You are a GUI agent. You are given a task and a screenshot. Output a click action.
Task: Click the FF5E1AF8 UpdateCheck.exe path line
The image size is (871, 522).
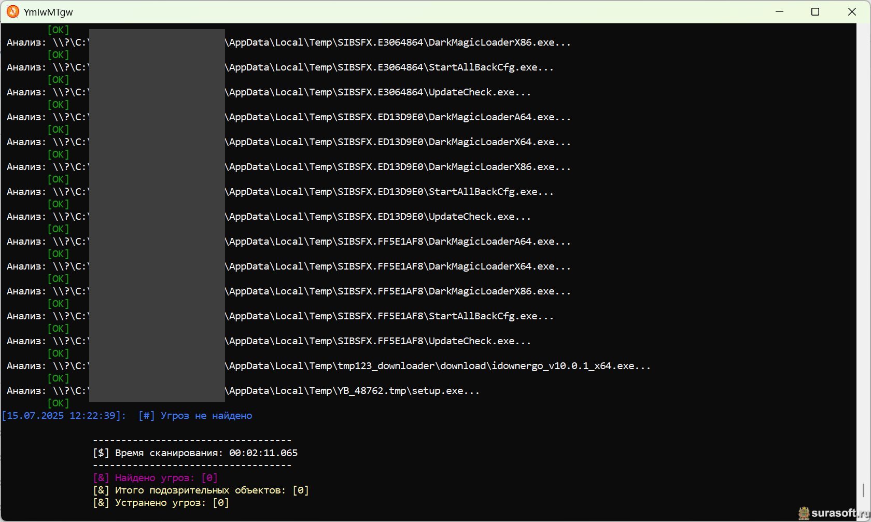click(378, 341)
